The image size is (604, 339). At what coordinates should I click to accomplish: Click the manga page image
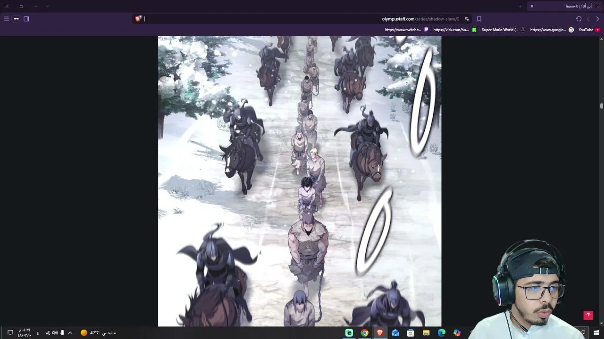[x=300, y=181]
